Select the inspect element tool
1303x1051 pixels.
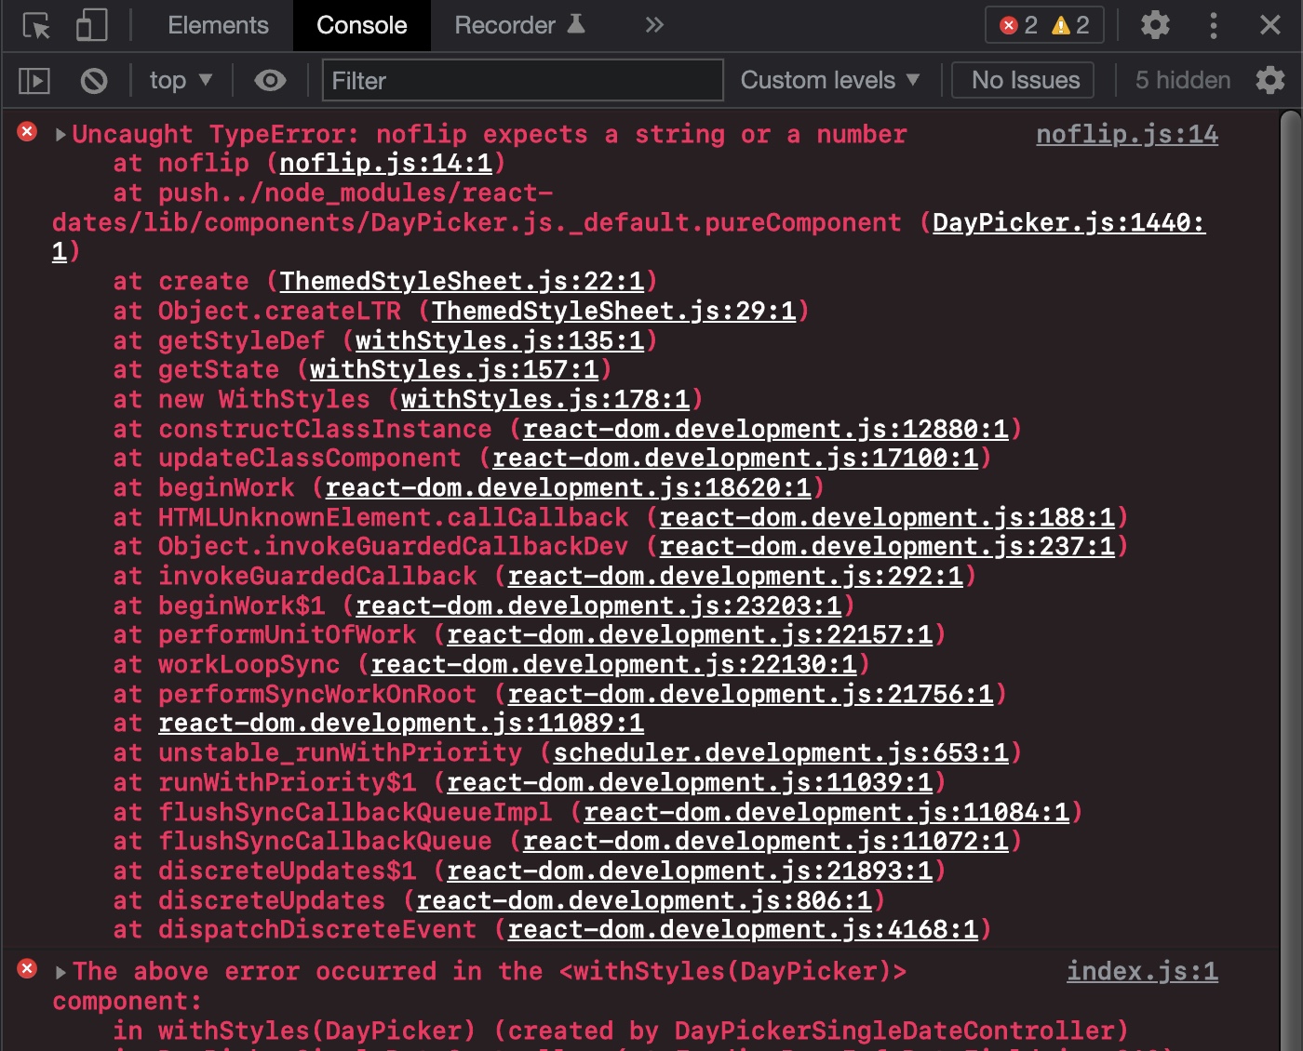(x=34, y=25)
